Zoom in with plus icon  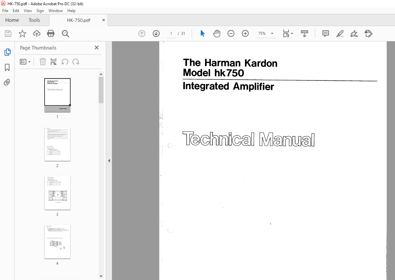tap(245, 34)
